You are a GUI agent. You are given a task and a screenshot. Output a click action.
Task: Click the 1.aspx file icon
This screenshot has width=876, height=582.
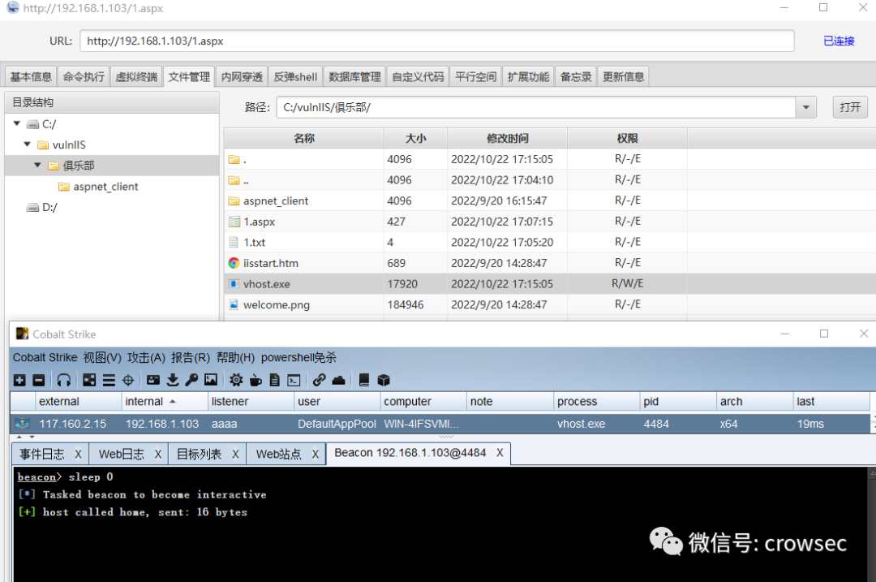(234, 222)
